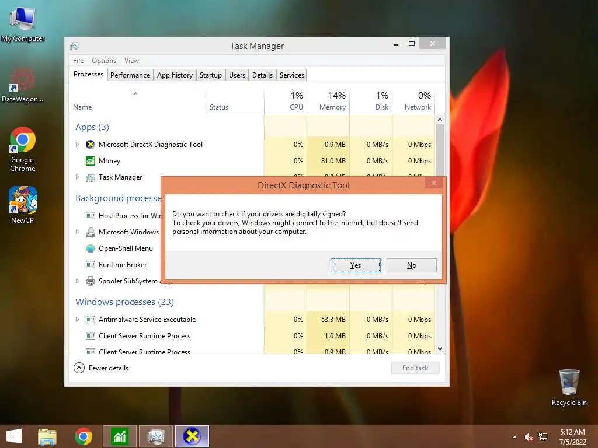Click the scroll up arrow in process list
This screenshot has height=448, width=598.
[440, 120]
